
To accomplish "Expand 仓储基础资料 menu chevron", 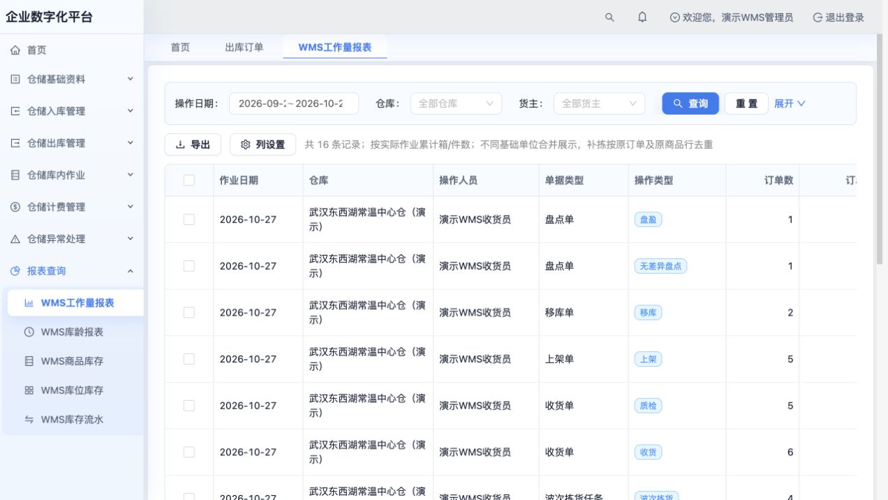I will [x=131, y=79].
